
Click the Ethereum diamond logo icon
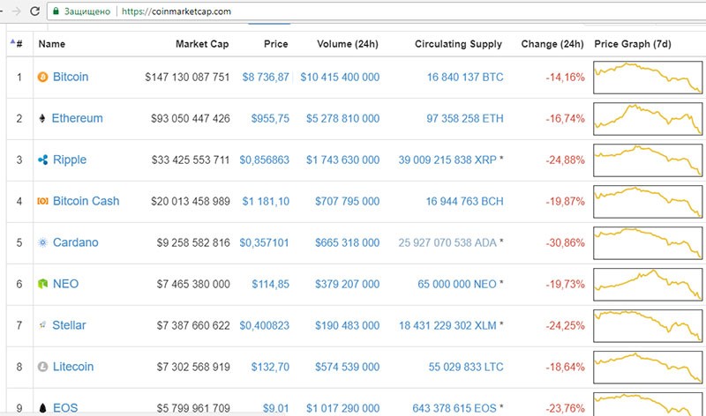coord(42,118)
